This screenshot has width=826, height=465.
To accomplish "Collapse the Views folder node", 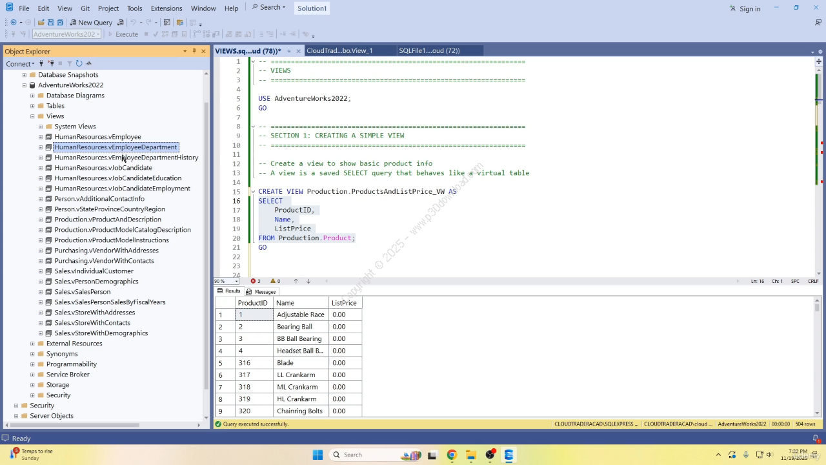I will coord(32,116).
